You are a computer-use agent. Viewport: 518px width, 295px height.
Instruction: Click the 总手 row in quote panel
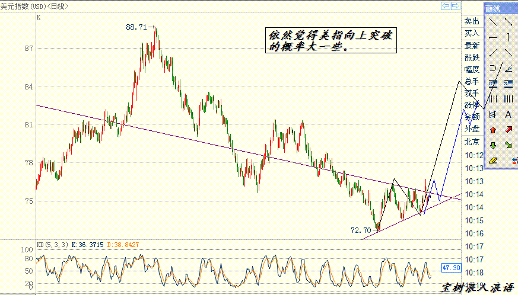tap(472, 81)
